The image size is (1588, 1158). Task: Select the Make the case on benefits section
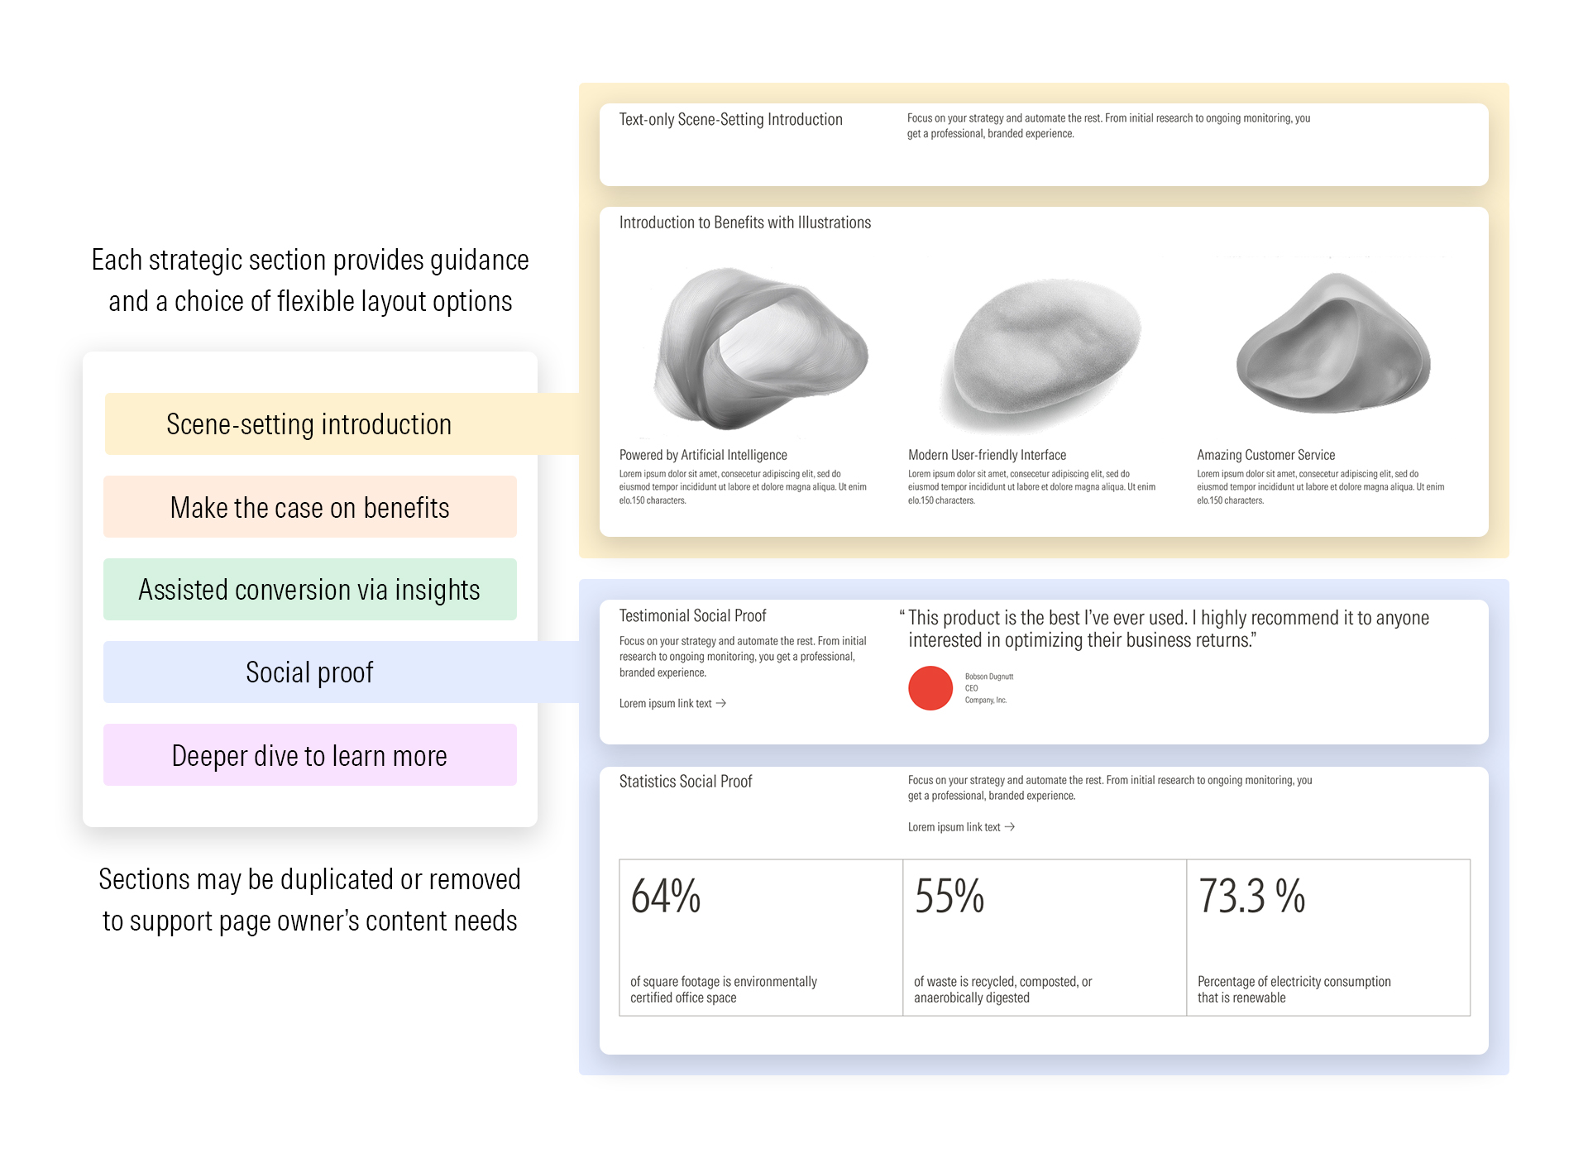click(309, 507)
